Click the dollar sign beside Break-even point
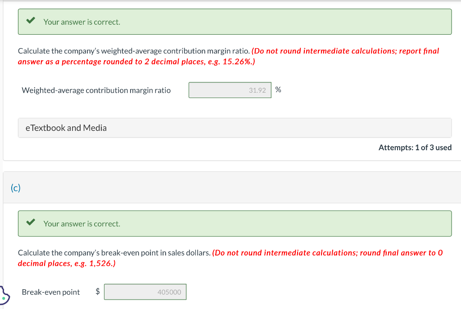The height and width of the screenshot is (309, 461). (x=97, y=292)
